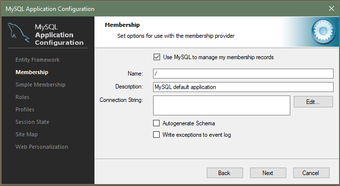Open Session State settings
This screenshot has height=186, width=340.
32,122
